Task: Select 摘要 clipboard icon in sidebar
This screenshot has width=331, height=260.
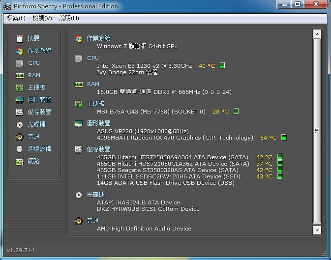Action: coord(20,38)
